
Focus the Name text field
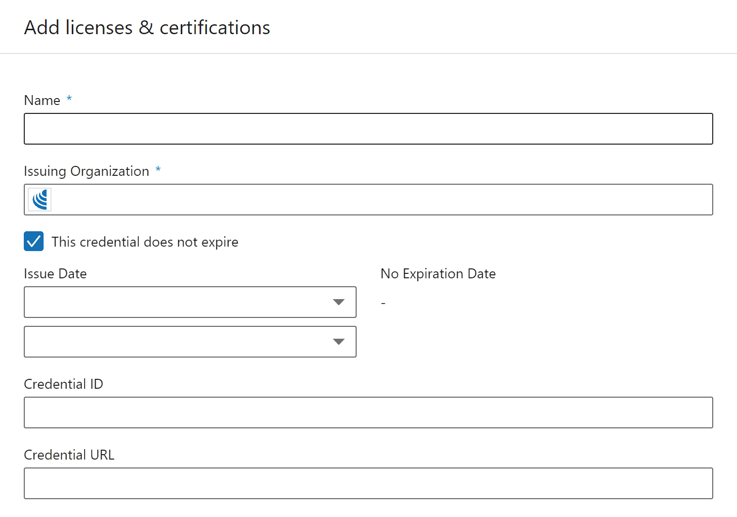[x=368, y=129]
